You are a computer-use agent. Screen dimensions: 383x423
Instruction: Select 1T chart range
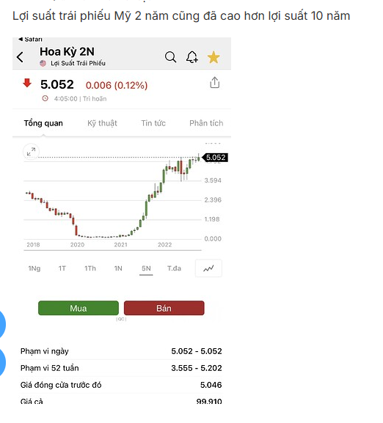(x=62, y=268)
